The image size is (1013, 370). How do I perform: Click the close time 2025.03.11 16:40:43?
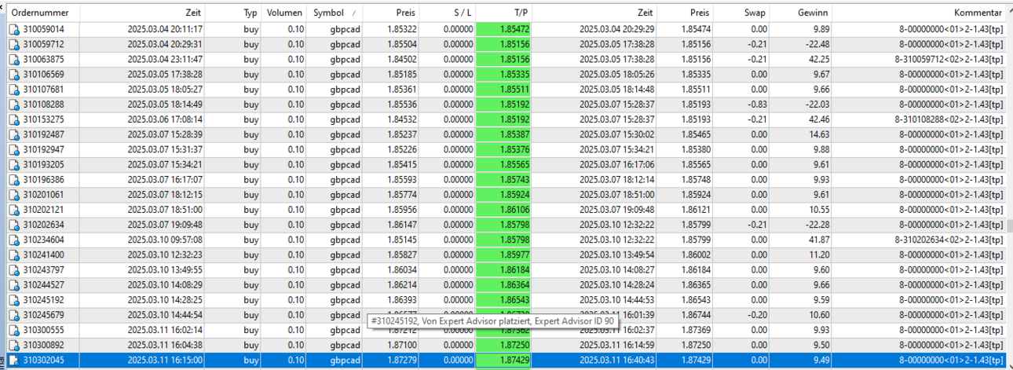pos(617,361)
